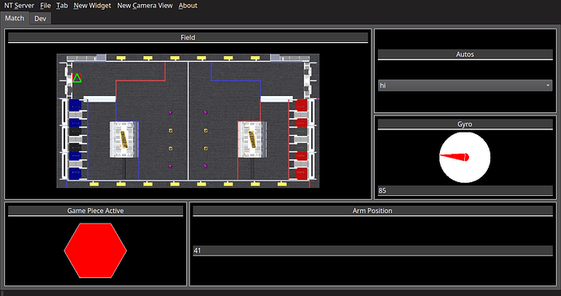
Task: Select the red-side charging station on field
Action: 252,139
